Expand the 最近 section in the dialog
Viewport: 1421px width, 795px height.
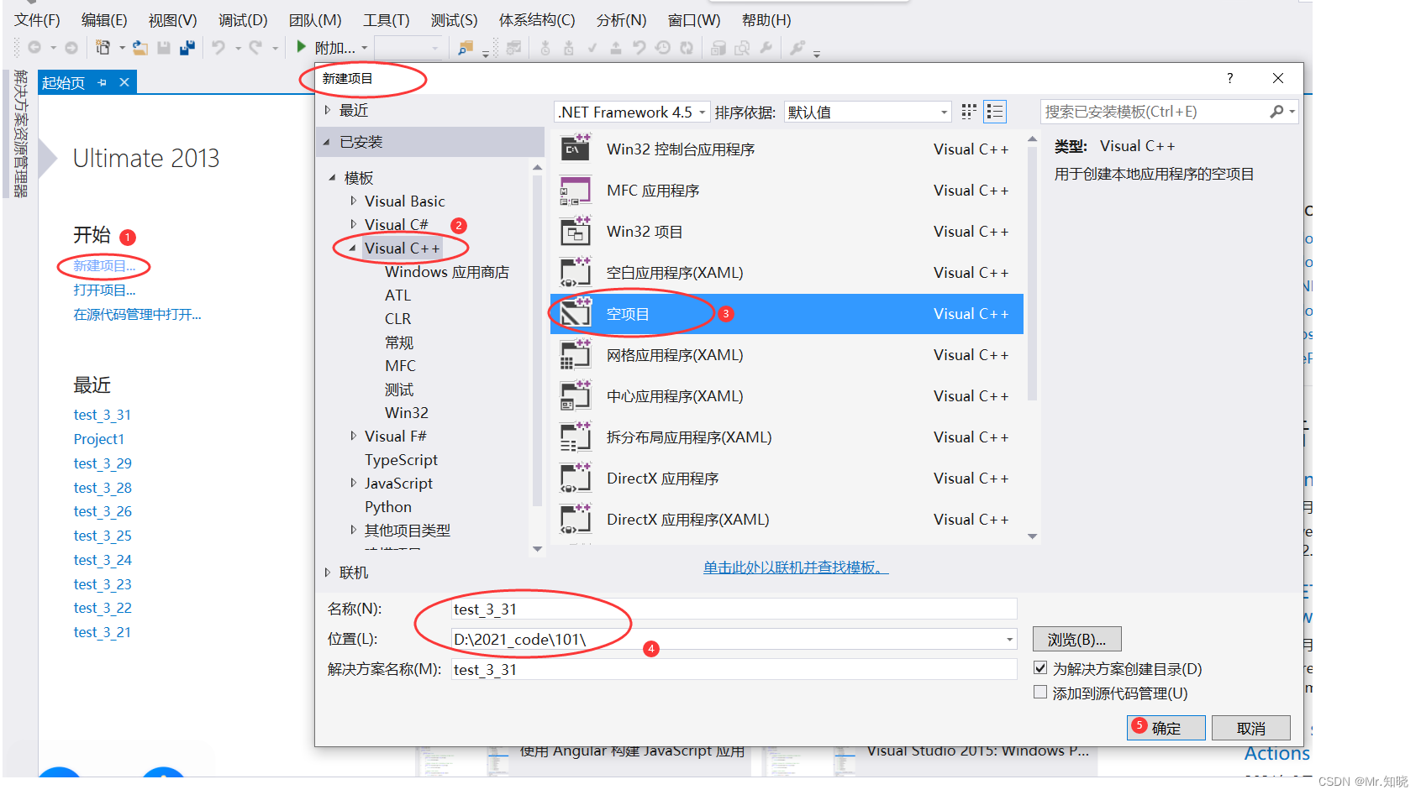tap(328, 110)
